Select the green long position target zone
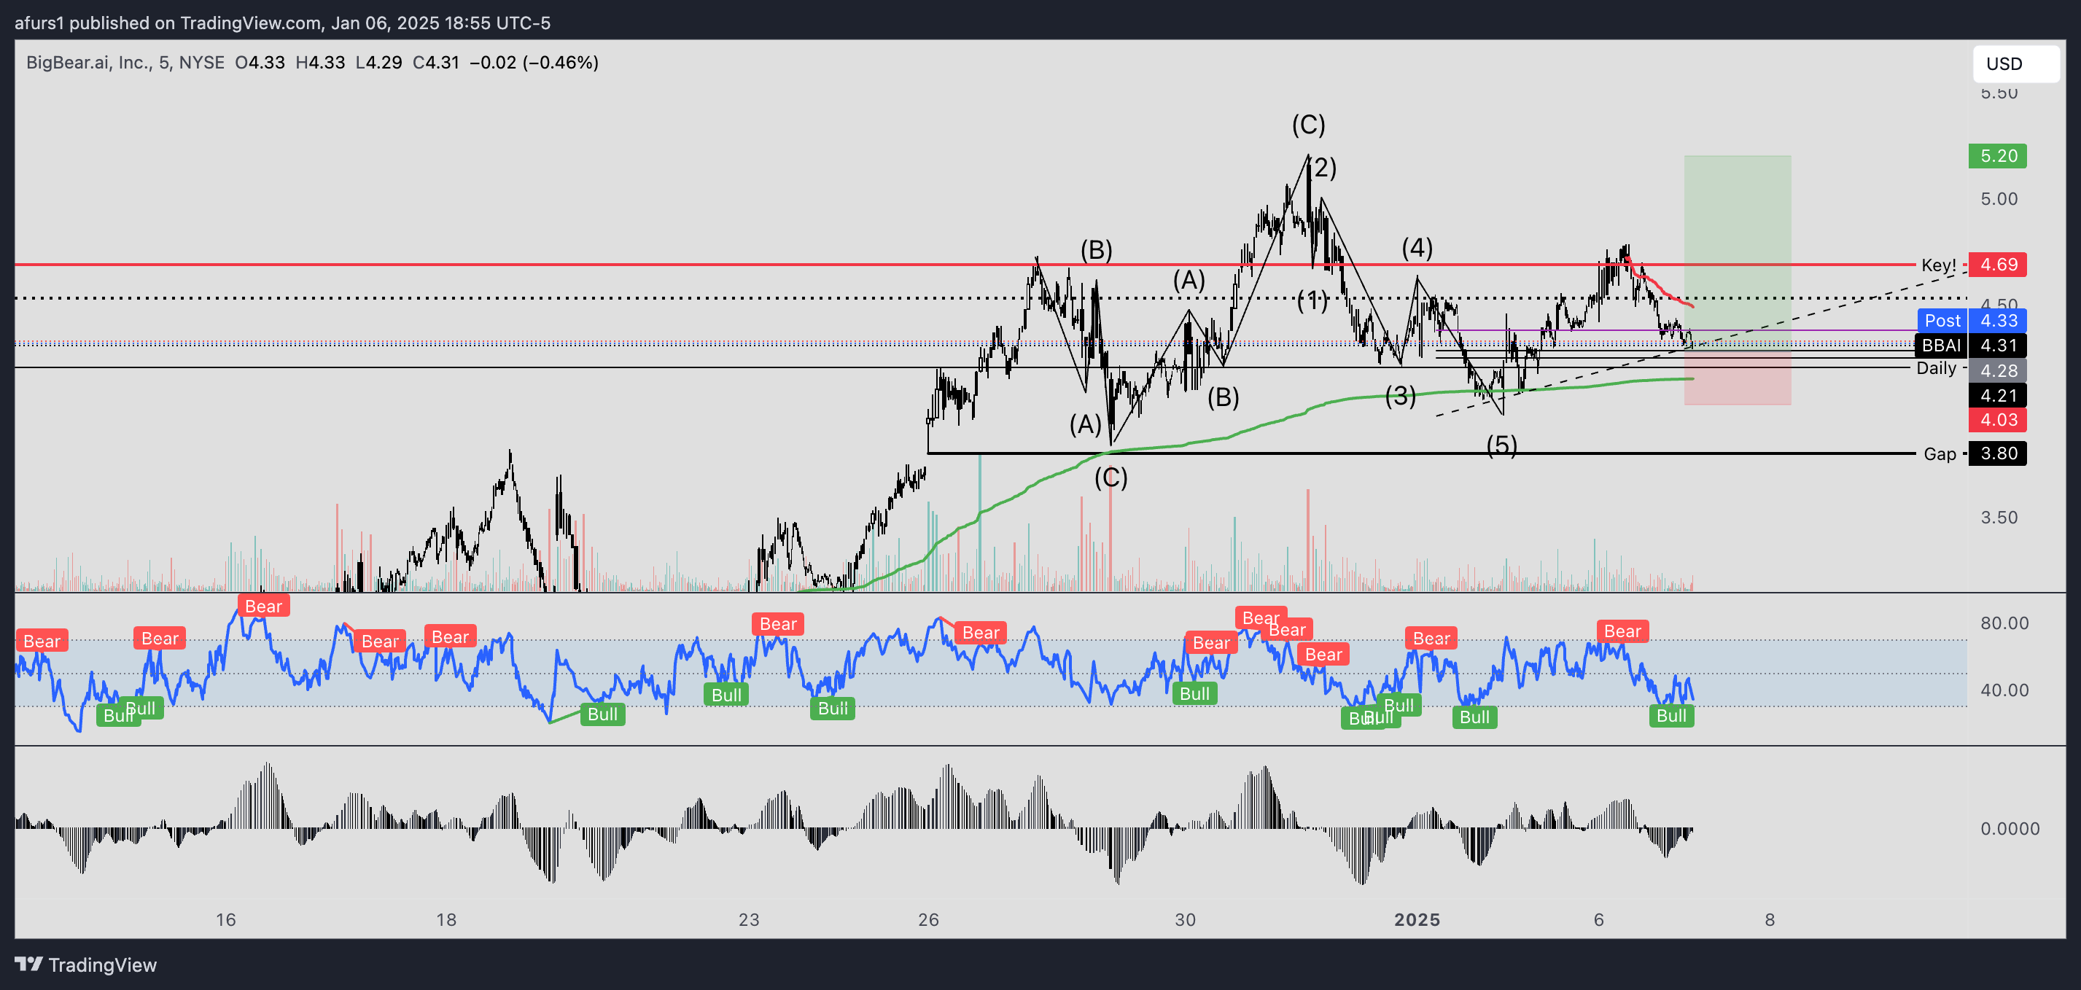Image resolution: width=2081 pixels, height=990 pixels. [1737, 252]
